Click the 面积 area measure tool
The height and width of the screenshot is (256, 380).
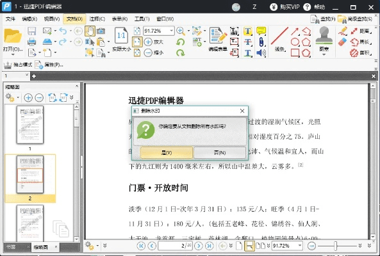[x=361, y=52]
